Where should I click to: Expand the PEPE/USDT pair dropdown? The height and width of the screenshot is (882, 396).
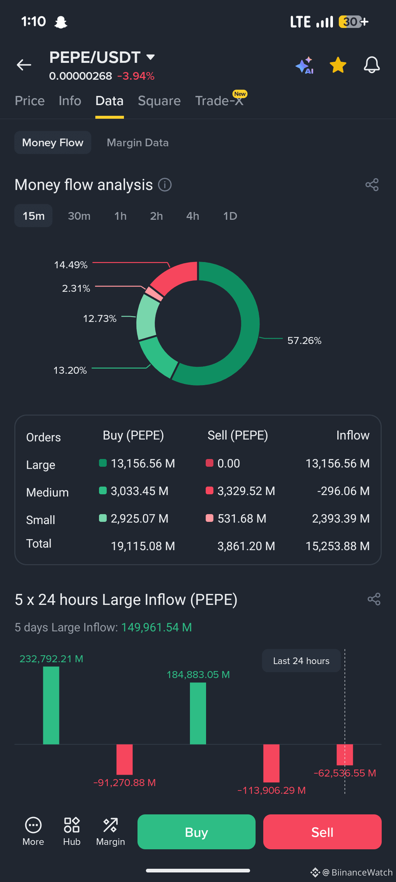150,57
